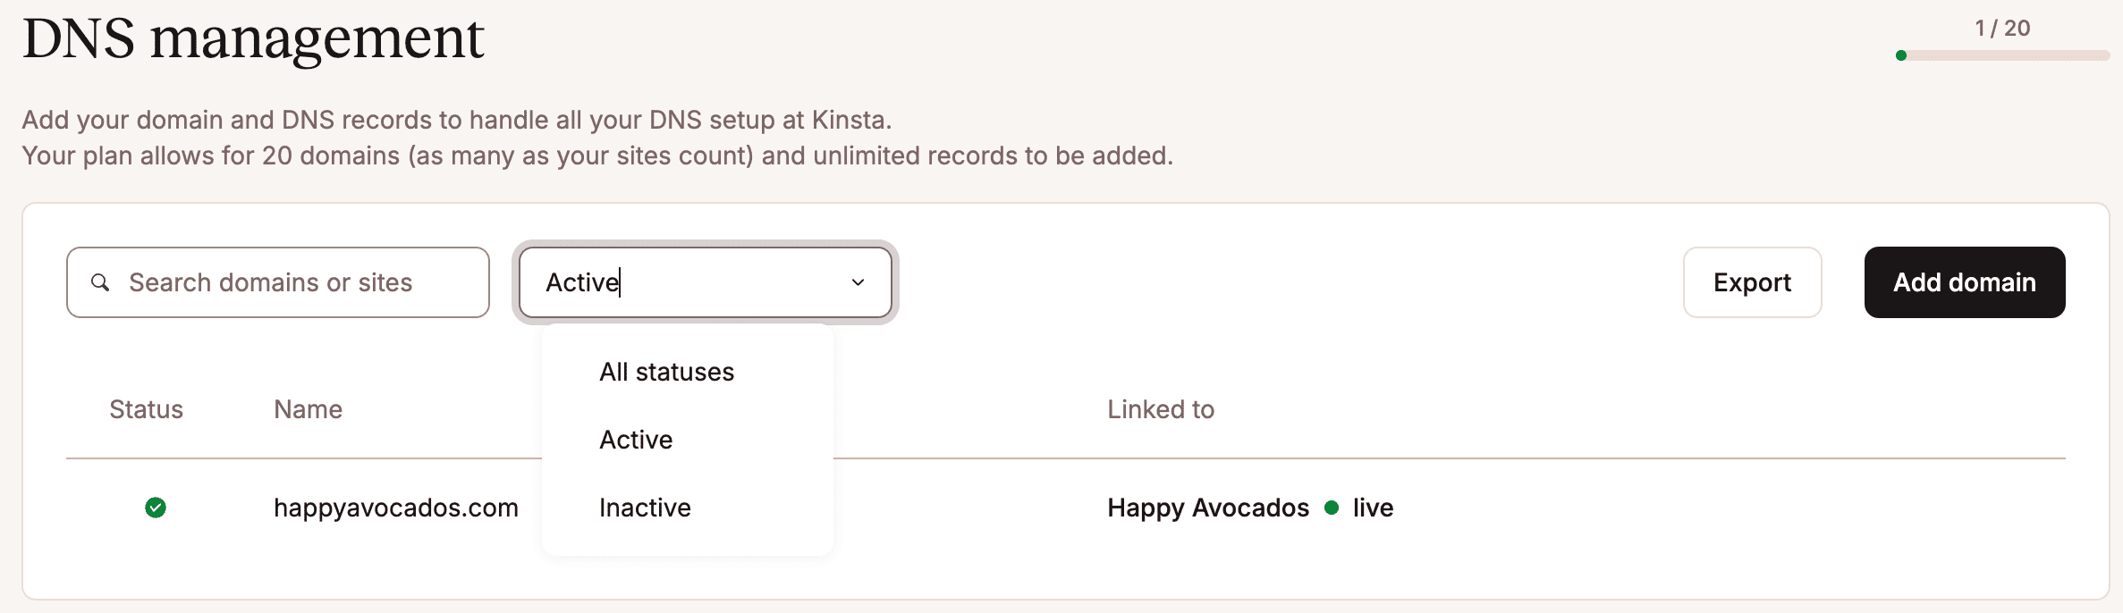Open the status filter chevron arrow

(858, 282)
